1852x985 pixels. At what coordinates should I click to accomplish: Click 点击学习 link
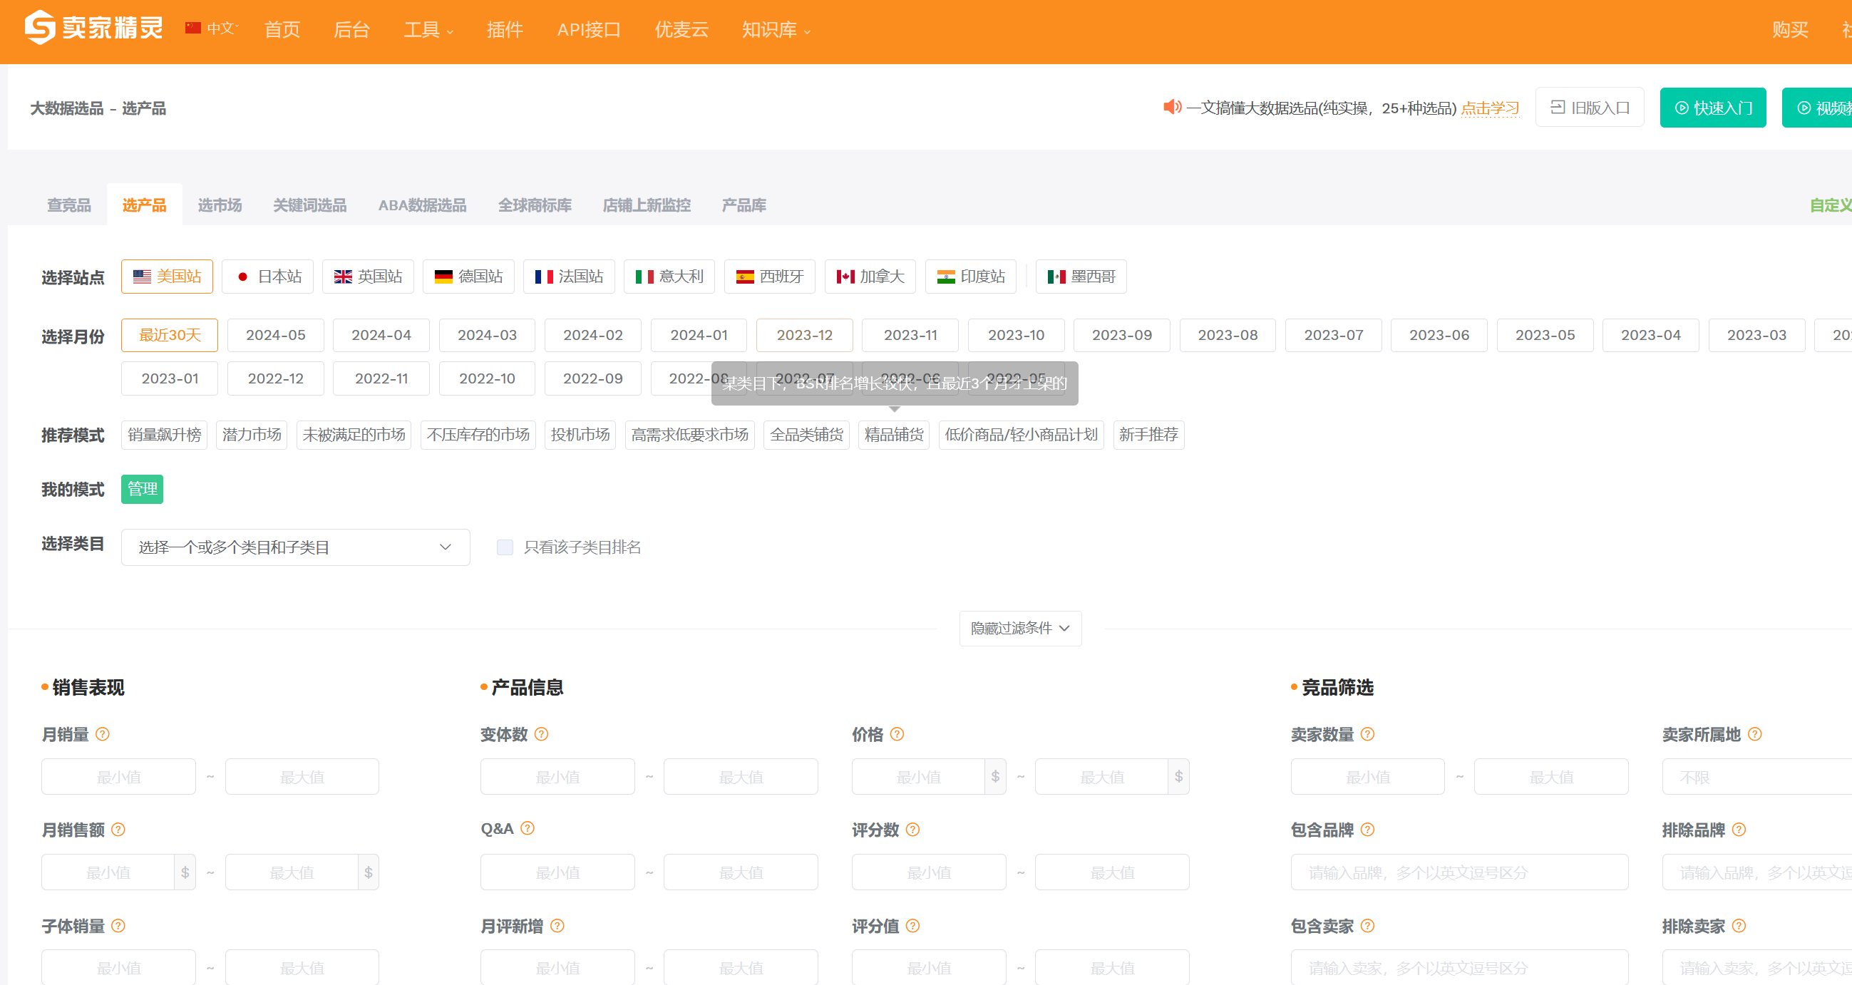point(1490,108)
